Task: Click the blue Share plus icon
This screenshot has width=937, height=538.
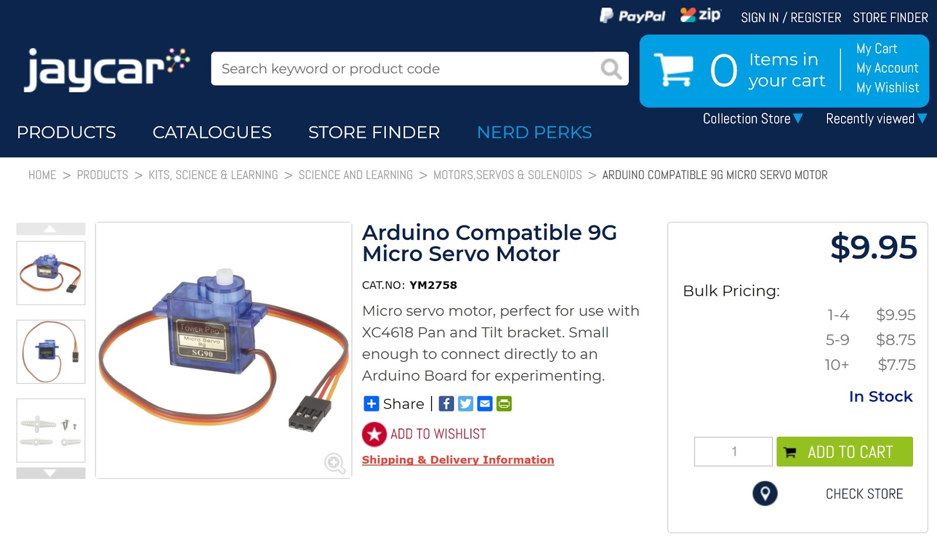Action: (371, 403)
